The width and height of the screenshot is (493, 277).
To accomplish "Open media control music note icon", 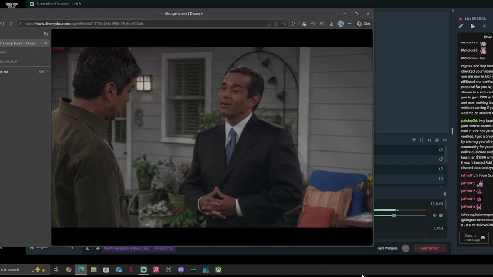I will 304,23.
